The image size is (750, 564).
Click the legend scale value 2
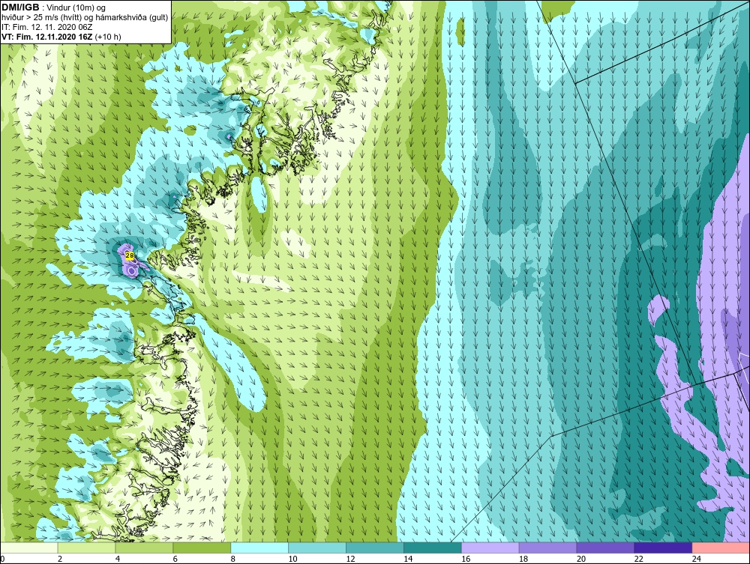(60, 559)
